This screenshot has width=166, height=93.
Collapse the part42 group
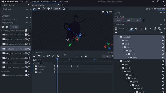tap(121, 68)
